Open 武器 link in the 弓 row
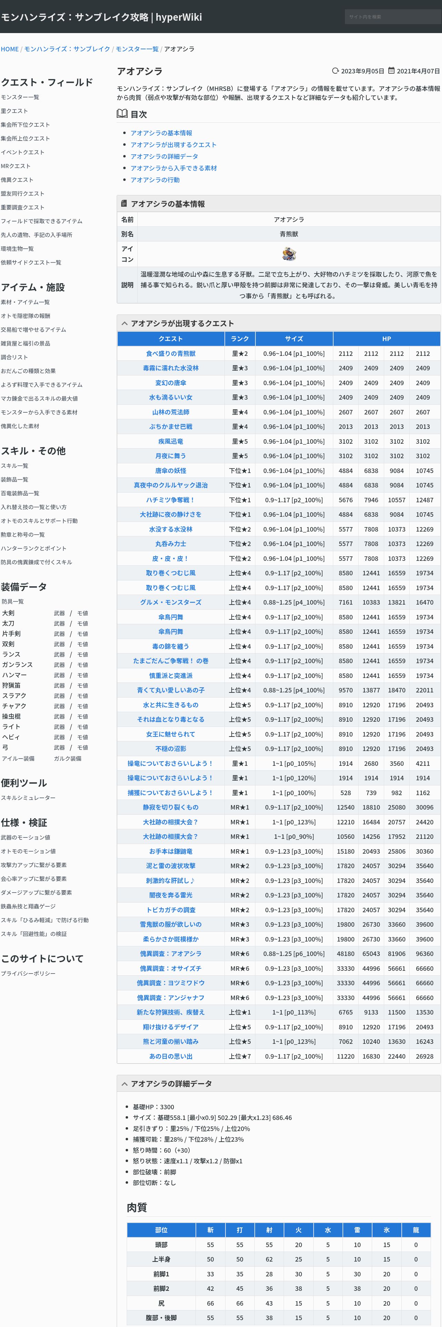 [x=59, y=748]
